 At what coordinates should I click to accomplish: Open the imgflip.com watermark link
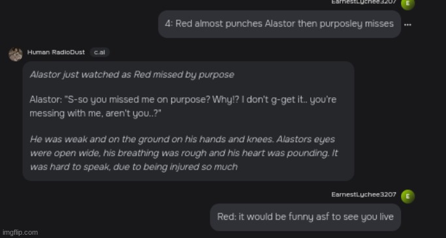(x=20, y=232)
